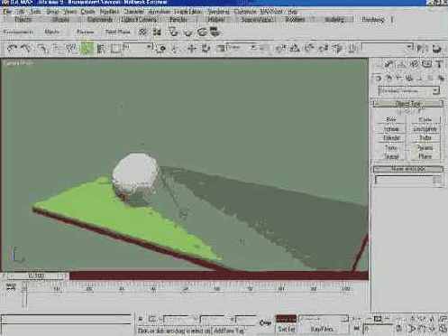Toggle the Selection Lock icon in status bar
The height and width of the screenshot is (336, 448).
[141, 319]
